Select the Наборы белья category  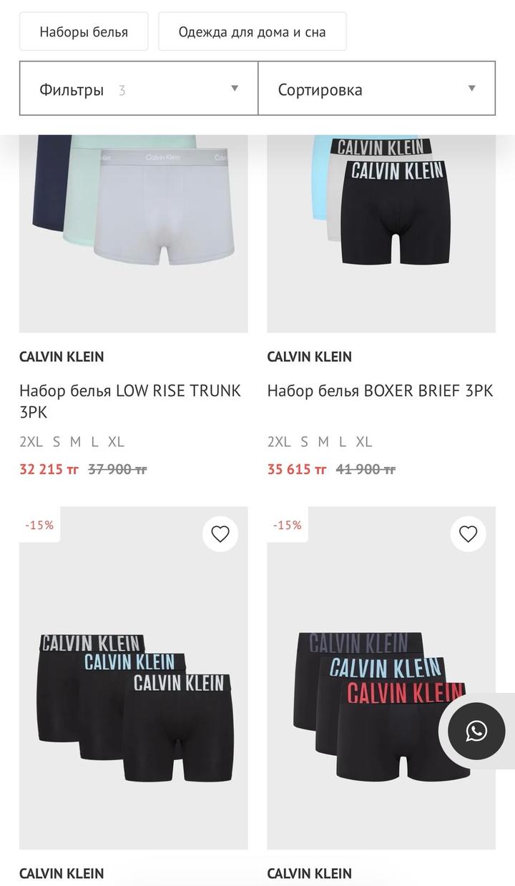84,31
